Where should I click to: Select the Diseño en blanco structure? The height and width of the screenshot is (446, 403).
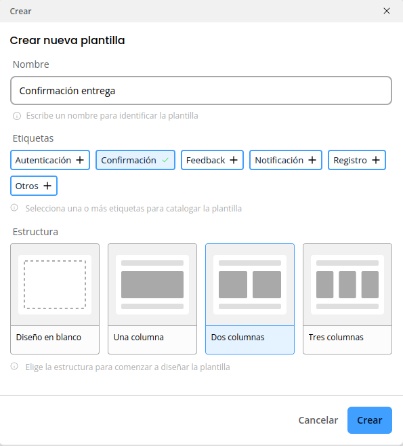55,299
